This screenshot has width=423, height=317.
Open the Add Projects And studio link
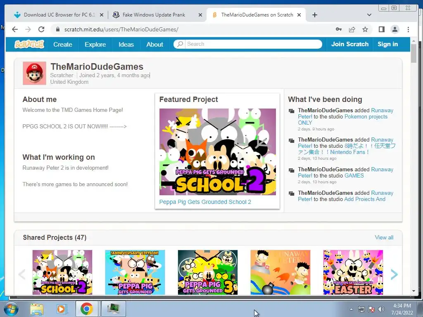tap(365, 199)
